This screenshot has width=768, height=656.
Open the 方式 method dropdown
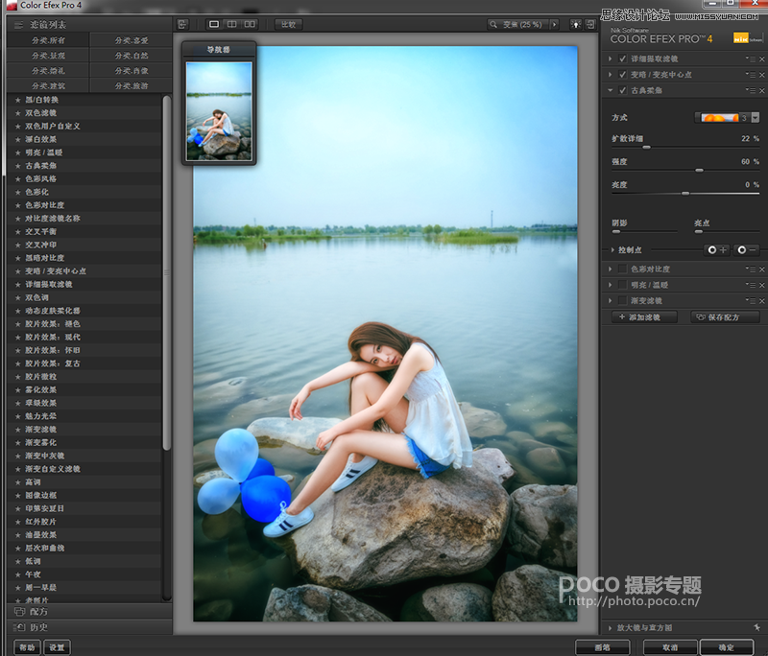coord(755,119)
